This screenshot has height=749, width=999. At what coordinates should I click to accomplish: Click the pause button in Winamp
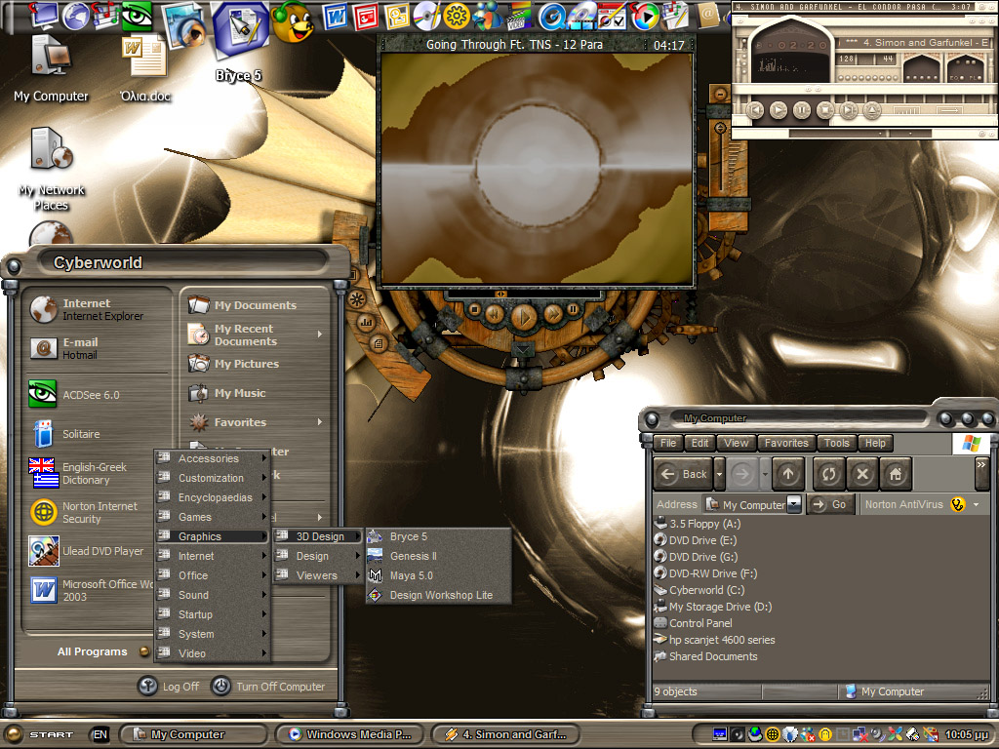click(x=802, y=110)
